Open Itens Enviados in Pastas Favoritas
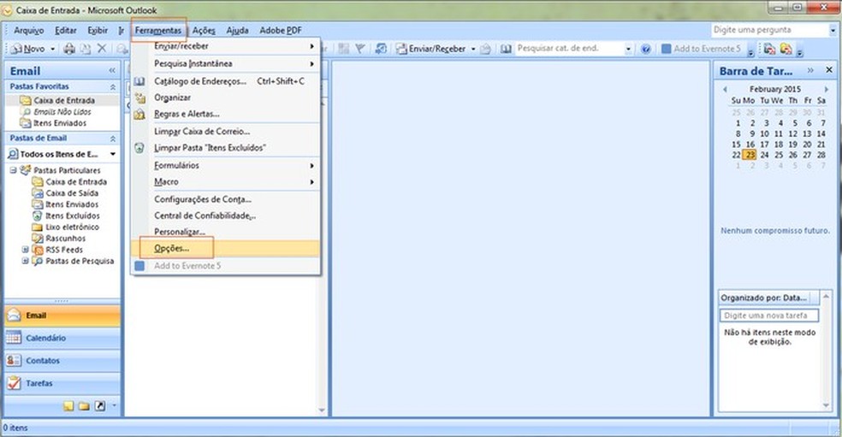Image resolution: width=842 pixels, height=437 pixels. 54,123
